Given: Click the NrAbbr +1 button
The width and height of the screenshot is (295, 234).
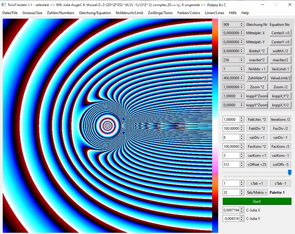Looking at the screenshot, I should [257, 69].
